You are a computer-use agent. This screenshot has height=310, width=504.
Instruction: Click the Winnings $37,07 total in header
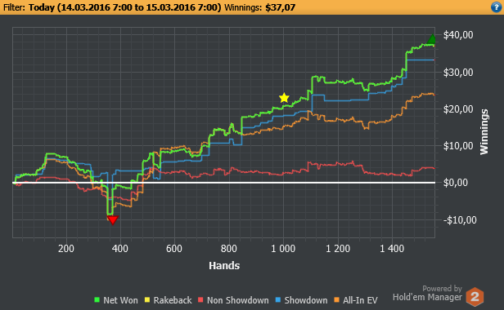click(x=259, y=7)
